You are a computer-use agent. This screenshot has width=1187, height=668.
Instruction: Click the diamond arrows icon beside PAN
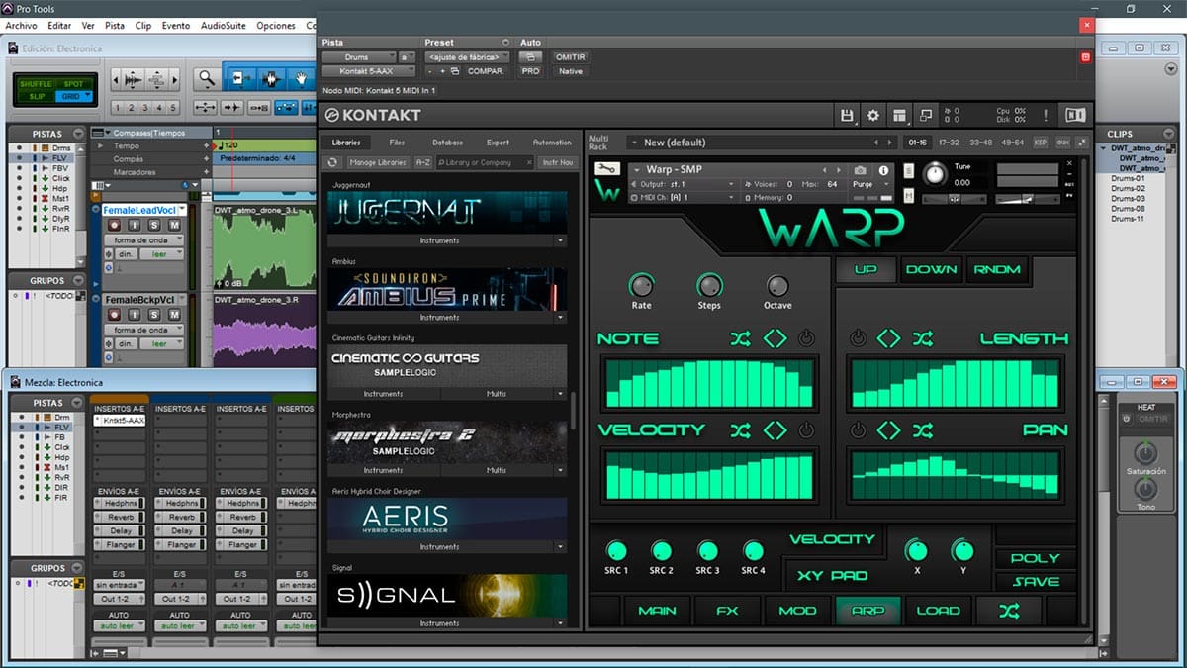click(x=889, y=430)
